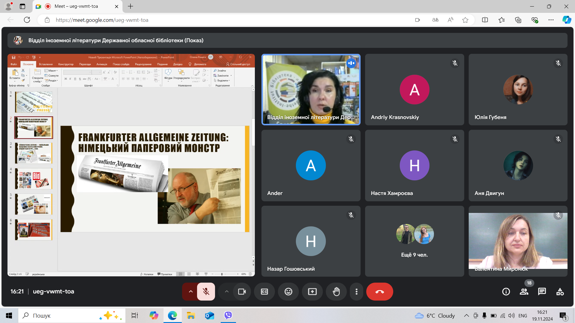Open the Edge settings and more menu

pyautogui.click(x=551, y=20)
